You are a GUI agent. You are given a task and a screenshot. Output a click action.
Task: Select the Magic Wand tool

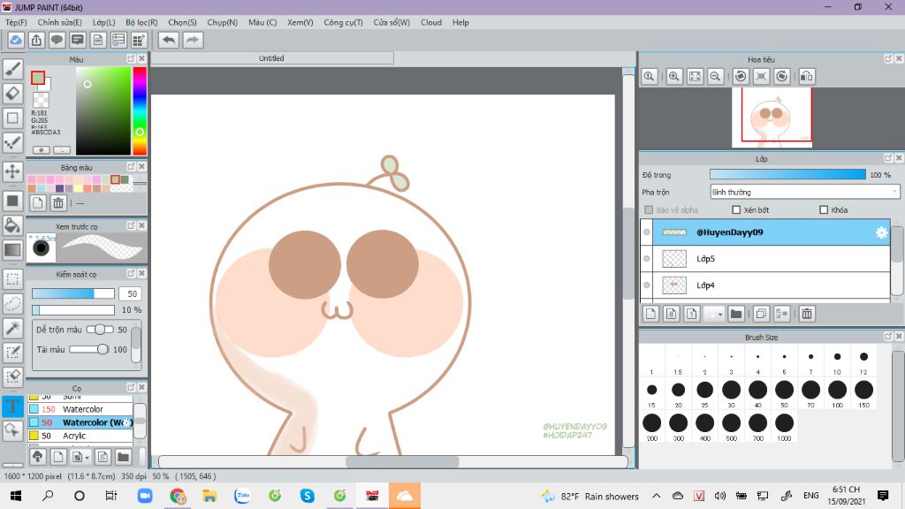[12, 328]
